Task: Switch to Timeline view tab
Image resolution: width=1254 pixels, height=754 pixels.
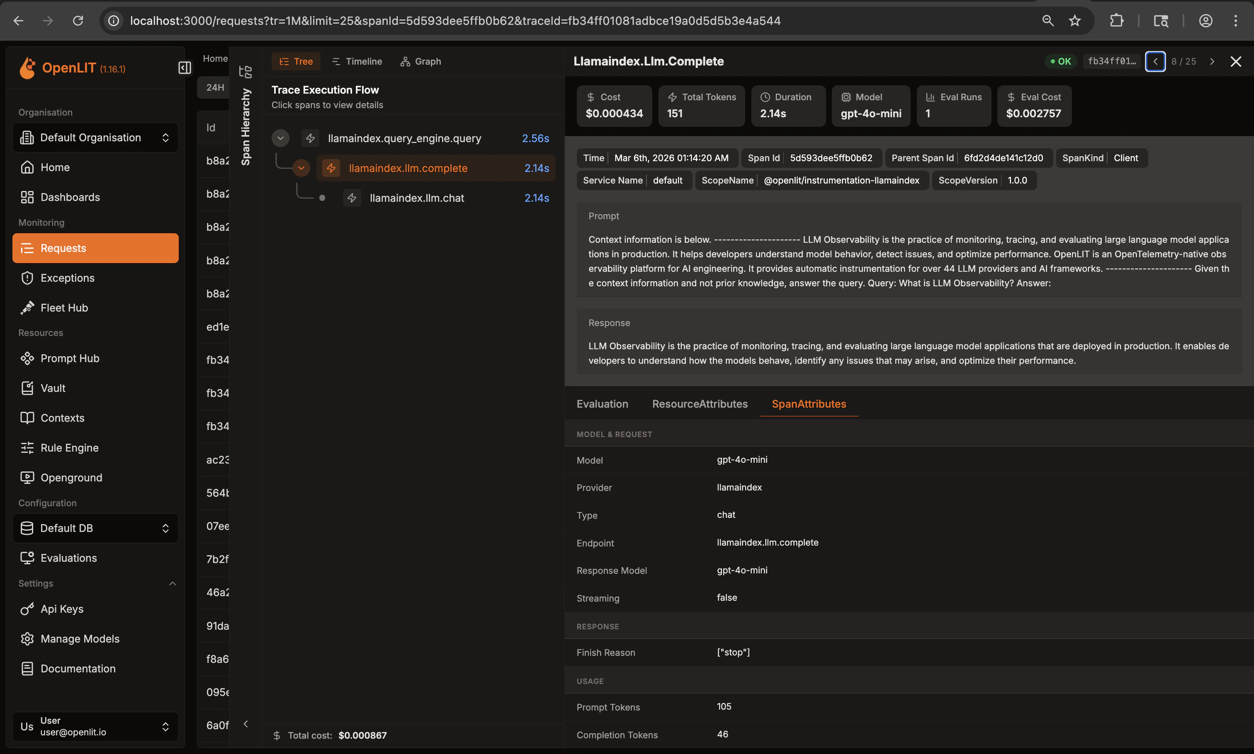Action: click(x=357, y=61)
